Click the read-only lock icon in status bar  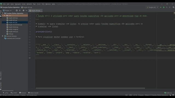point(170,95)
